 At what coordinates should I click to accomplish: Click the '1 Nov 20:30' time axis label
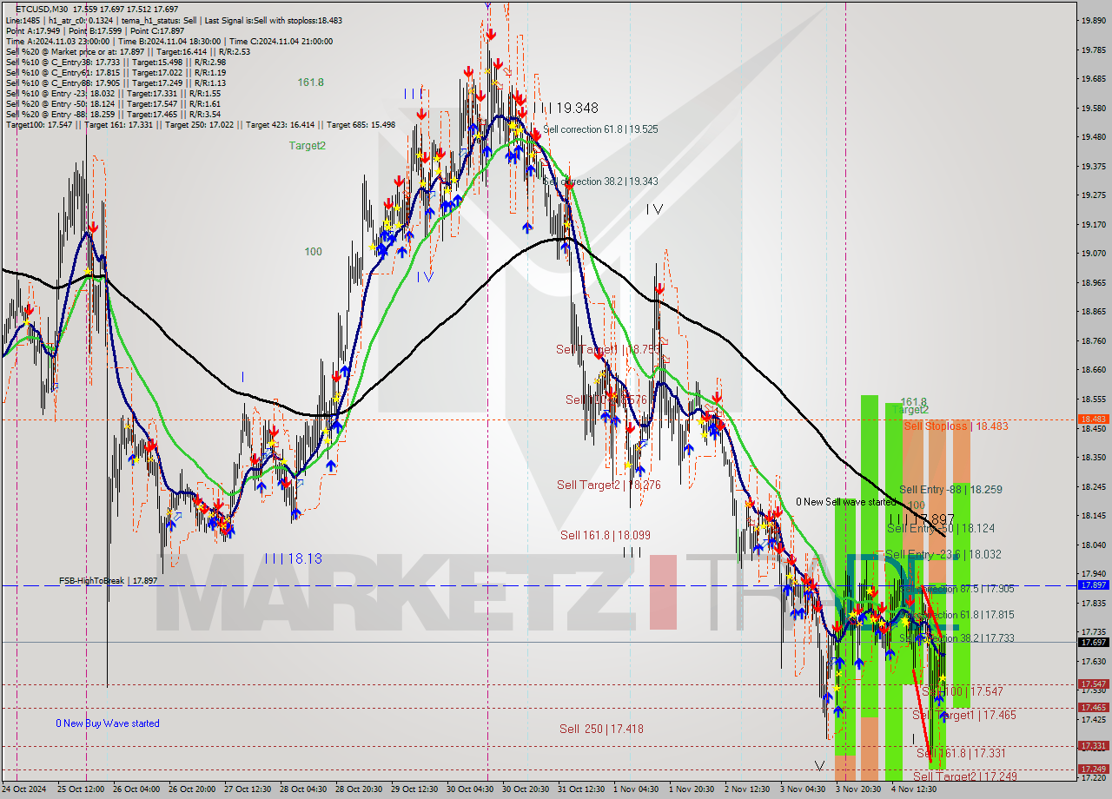[x=692, y=789]
